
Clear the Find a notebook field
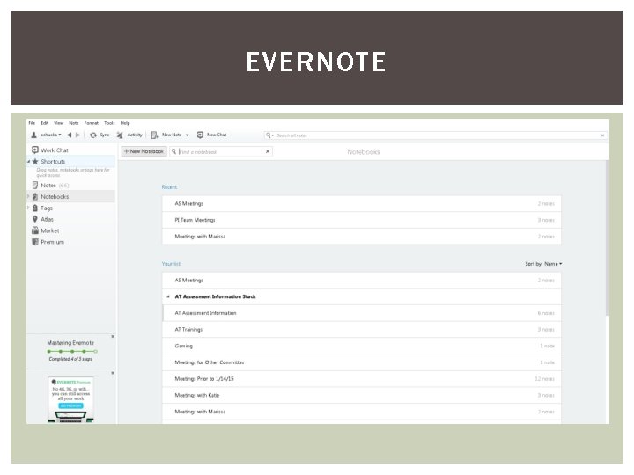[x=268, y=151]
